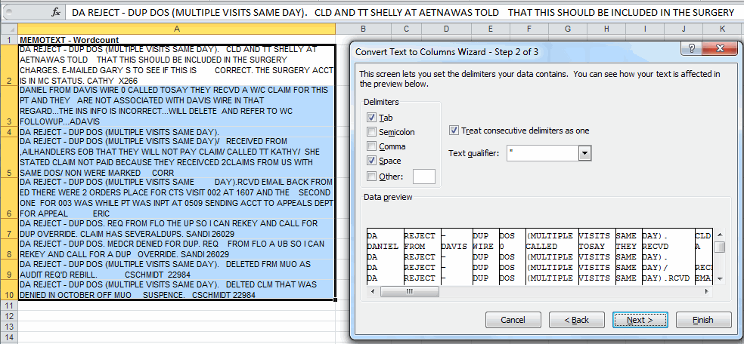Proceed with the Next > button
Image resolution: width=744 pixels, height=344 pixels.
pyautogui.click(x=640, y=320)
